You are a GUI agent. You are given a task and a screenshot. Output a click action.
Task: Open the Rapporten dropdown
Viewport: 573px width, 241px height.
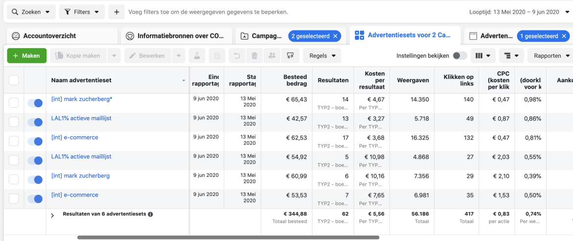(x=551, y=55)
